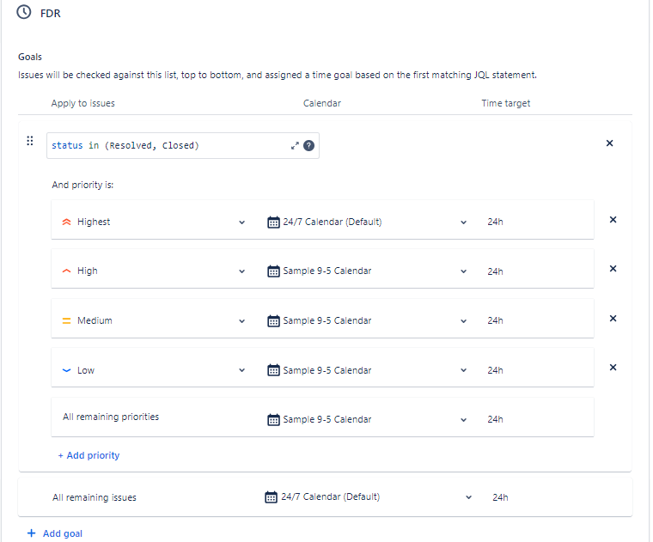Edit the 24h time target for Low
Viewport: 653px width, 542px height.
[x=495, y=370]
